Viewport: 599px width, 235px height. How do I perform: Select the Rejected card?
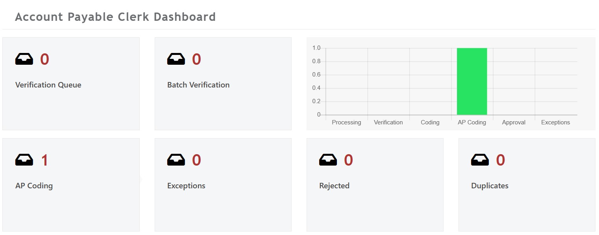coord(375,184)
